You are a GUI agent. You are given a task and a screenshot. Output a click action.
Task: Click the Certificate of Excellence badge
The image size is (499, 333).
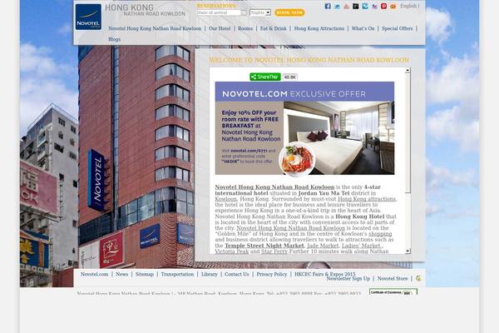pos(393,291)
